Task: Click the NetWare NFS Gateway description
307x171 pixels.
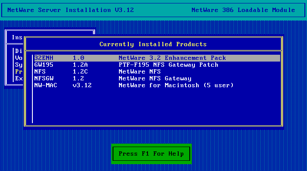Action: [155, 79]
